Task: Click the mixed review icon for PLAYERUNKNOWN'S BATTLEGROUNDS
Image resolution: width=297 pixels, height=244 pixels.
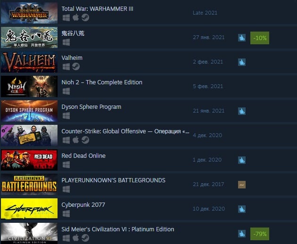Action: click(242, 185)
